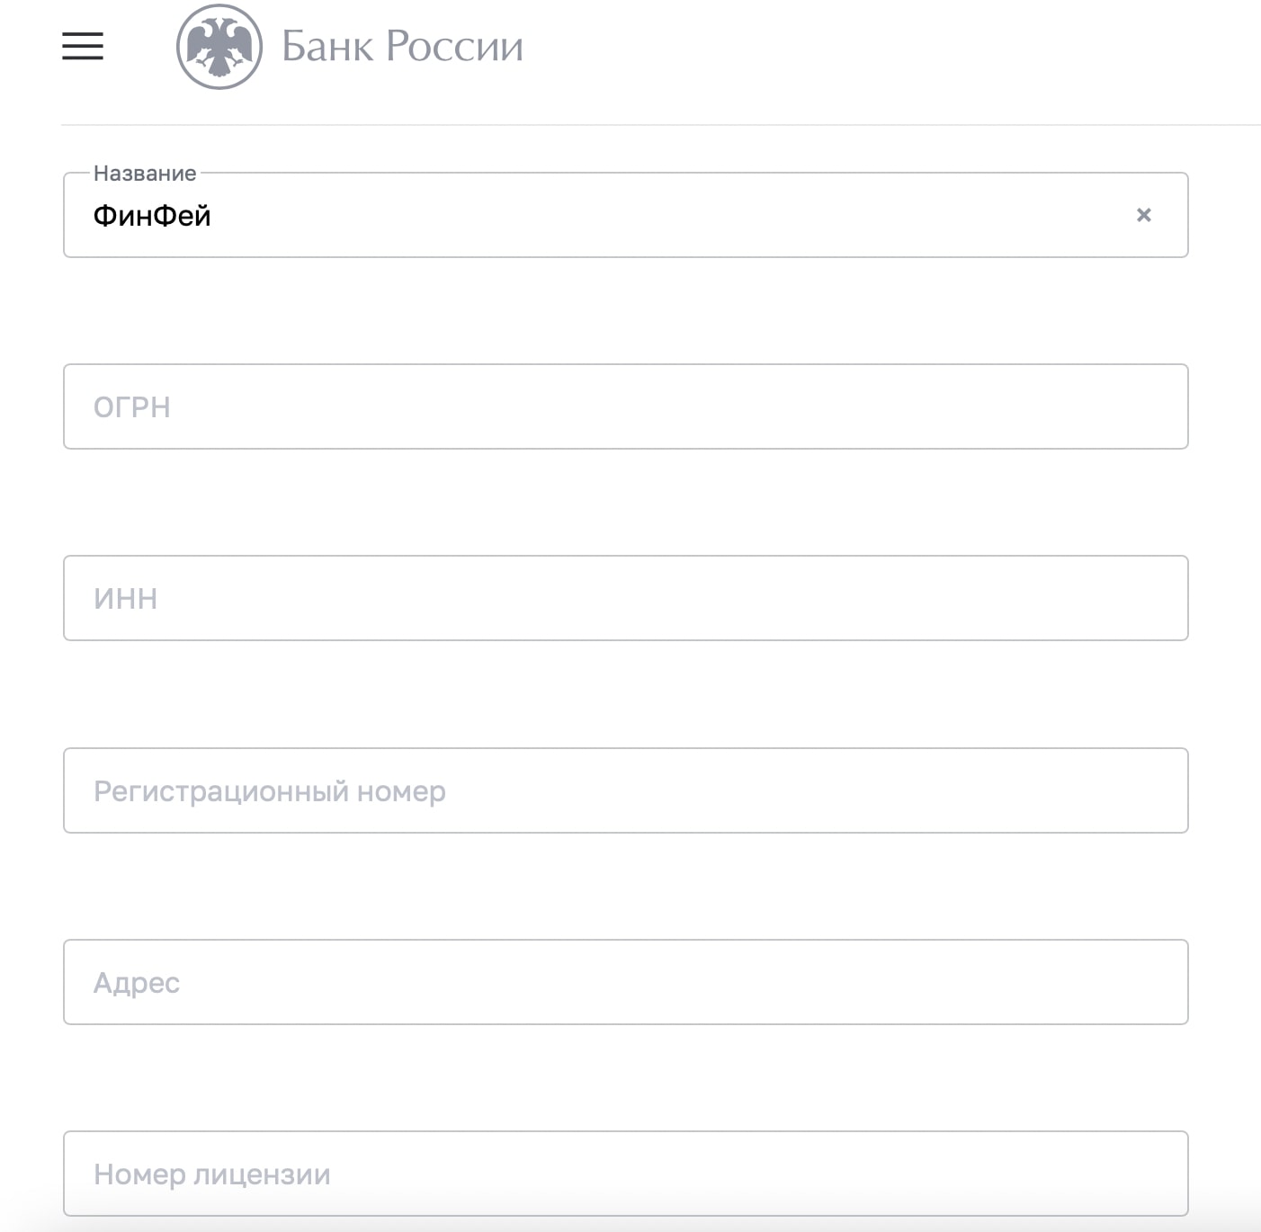Click the word России in the header
This screenshot has height=1232, width=1261.
pyautogui.click(x=454, y=46)
